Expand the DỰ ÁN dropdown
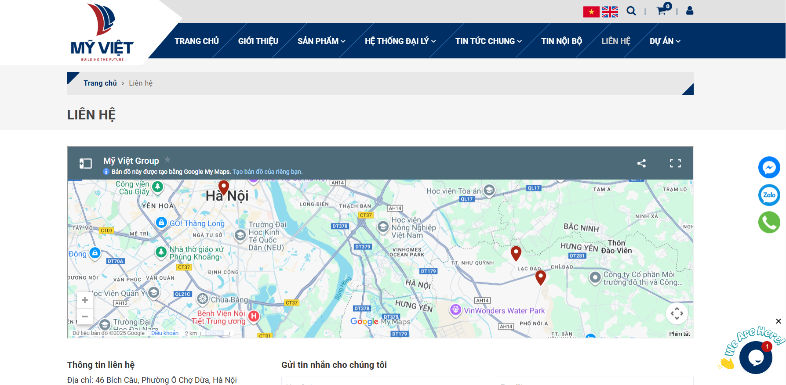 pos(665,41)
